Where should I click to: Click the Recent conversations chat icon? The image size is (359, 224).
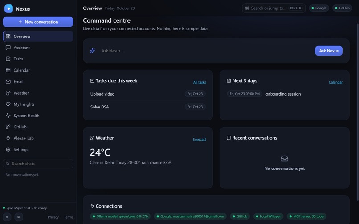(229, 138)
